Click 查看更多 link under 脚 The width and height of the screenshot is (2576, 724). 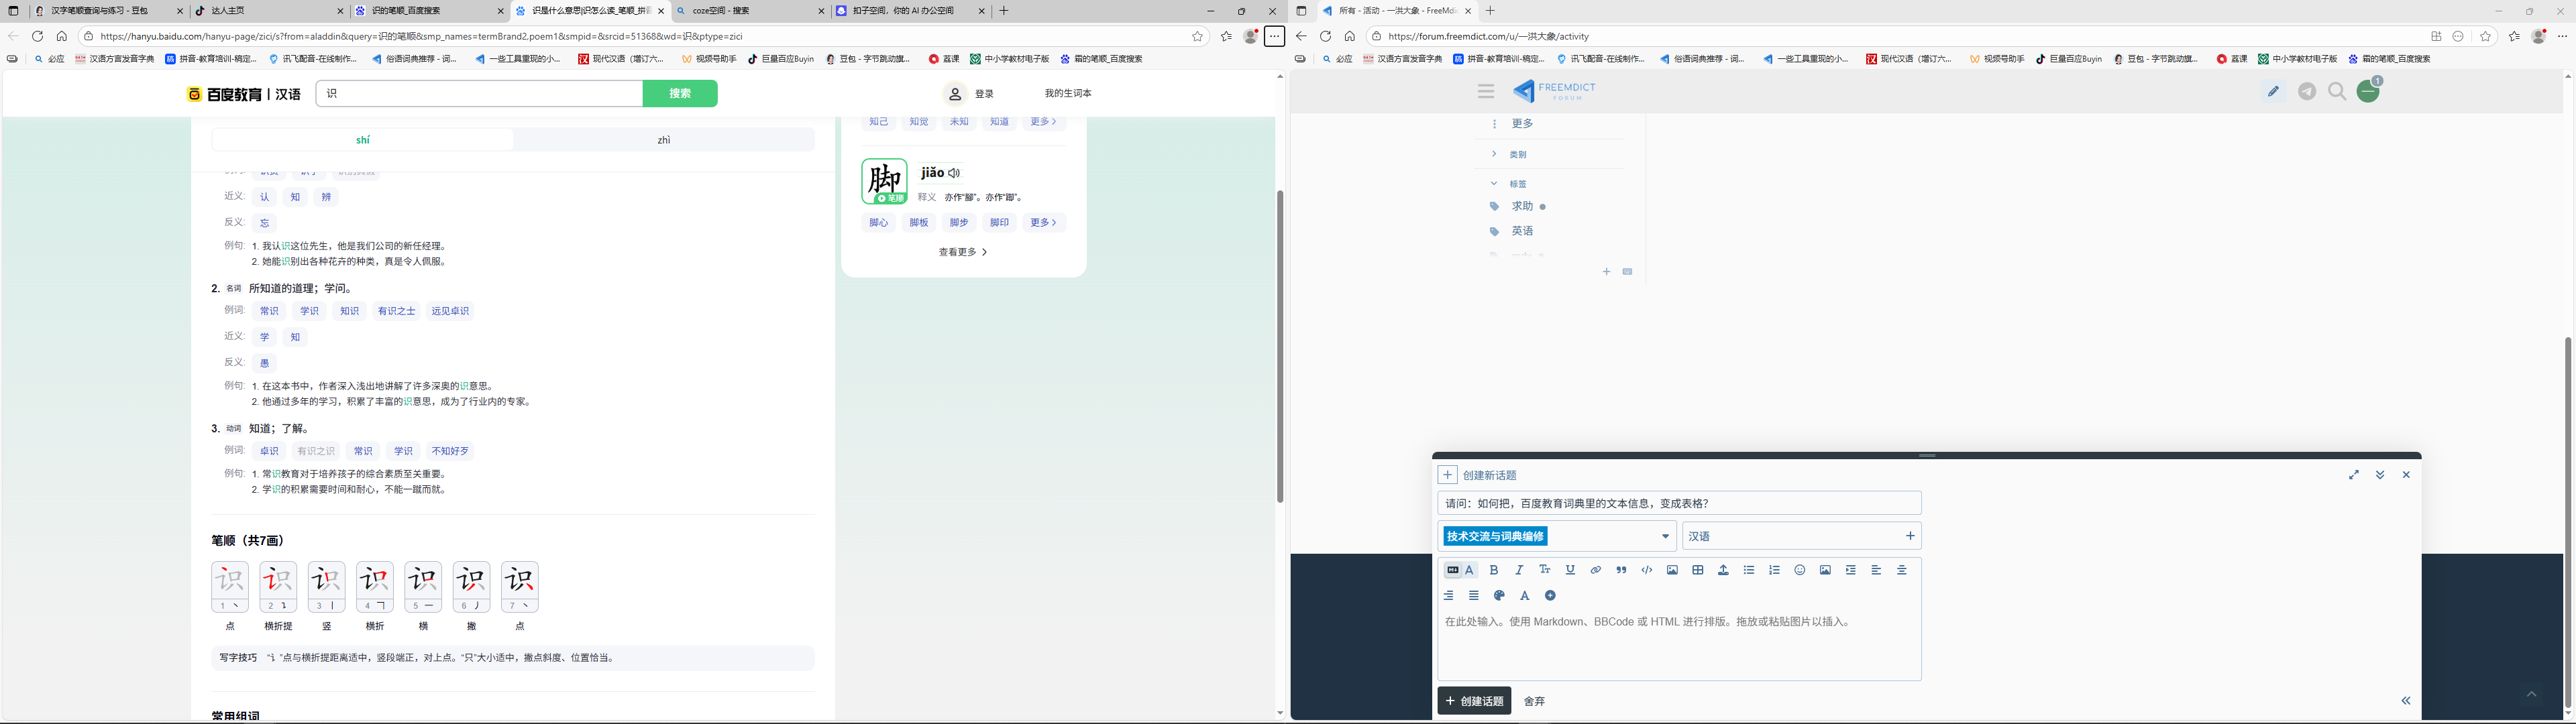click(962, 252)
